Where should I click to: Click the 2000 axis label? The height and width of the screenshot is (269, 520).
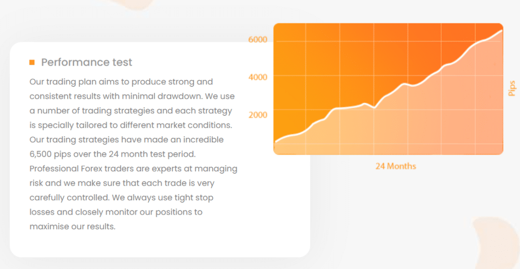(257, 115)
